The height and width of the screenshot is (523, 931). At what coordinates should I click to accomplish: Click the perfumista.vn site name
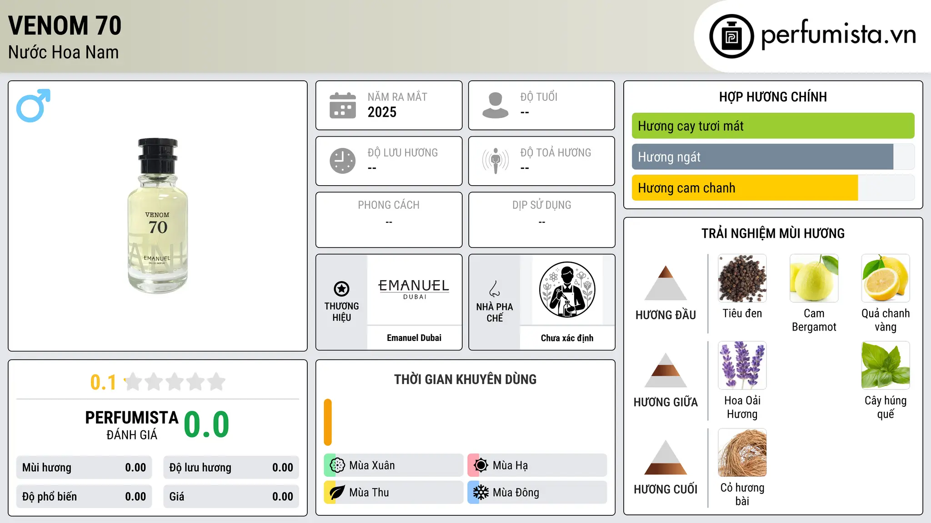click(839, 35)
